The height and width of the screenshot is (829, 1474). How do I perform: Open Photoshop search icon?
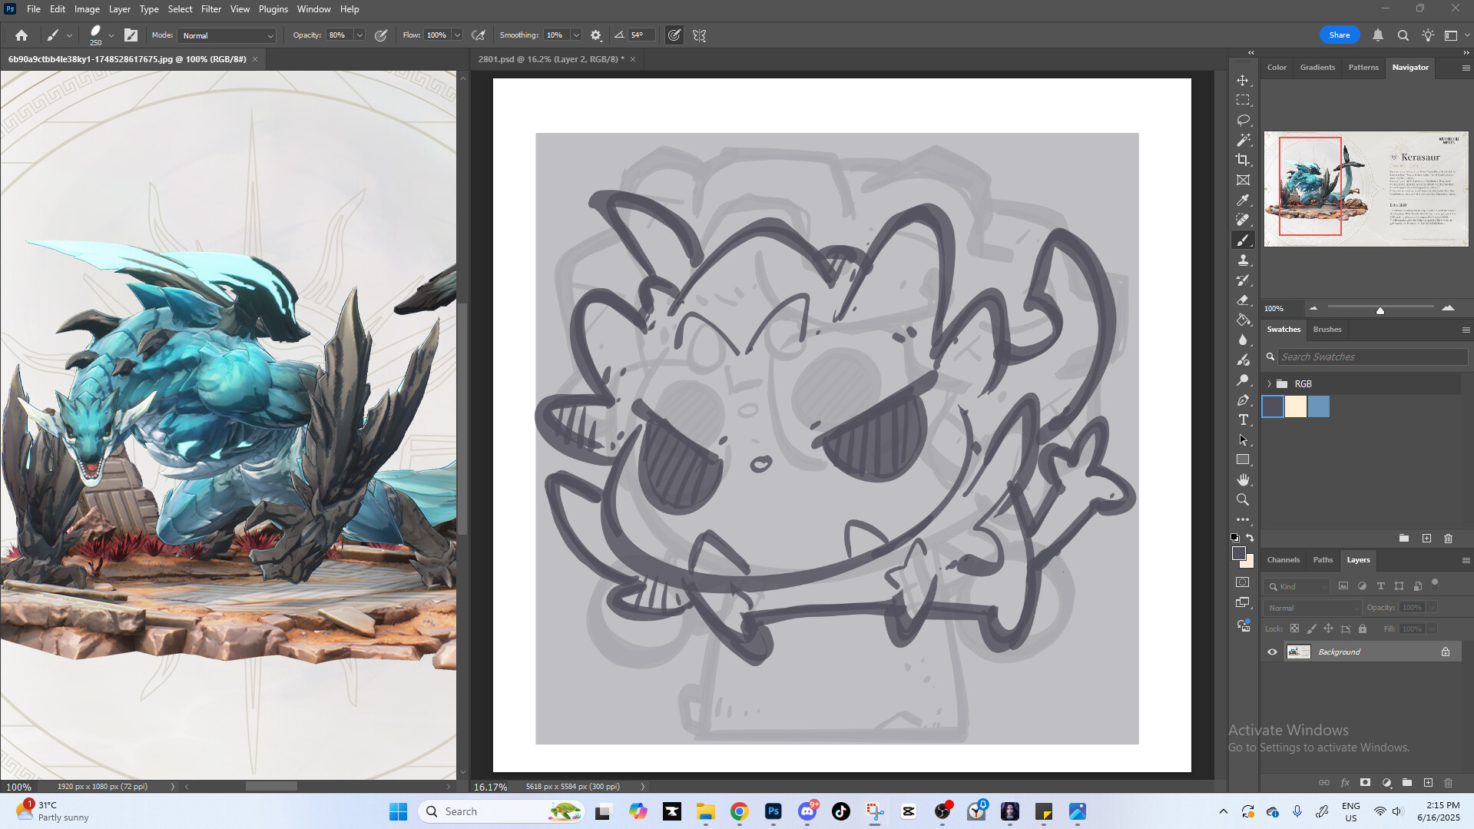pos(1403,35)
